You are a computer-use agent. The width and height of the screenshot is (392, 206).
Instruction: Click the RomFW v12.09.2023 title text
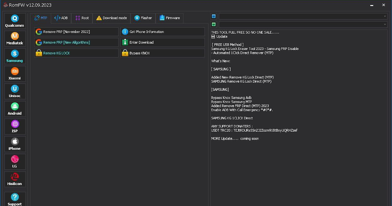pyautogui.click(x=30, y=5)
